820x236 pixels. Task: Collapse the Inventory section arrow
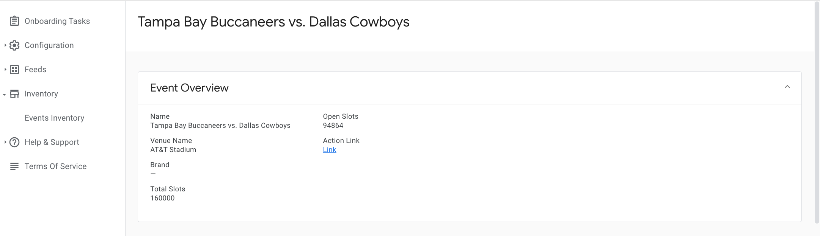pos(5,94)
